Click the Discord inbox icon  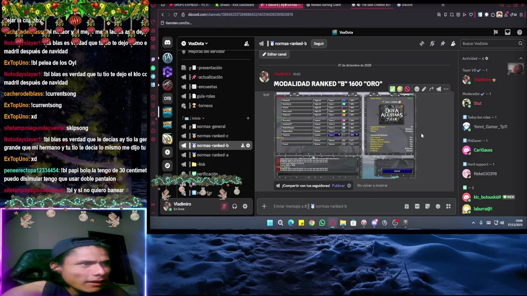pyautogui.click(x=508, y=32)
